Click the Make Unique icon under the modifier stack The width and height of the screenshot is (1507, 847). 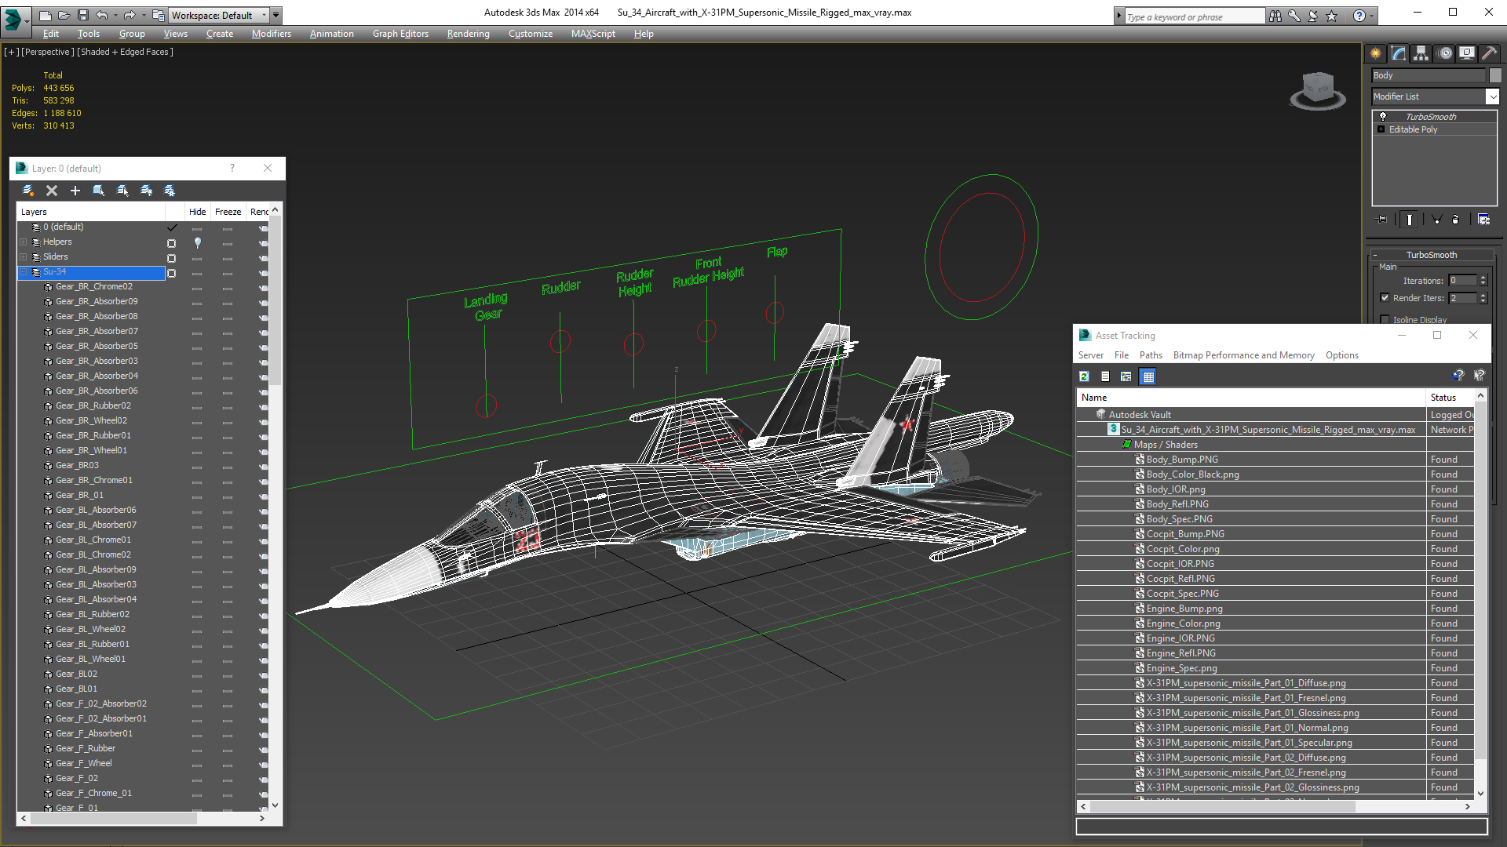pyautogui.click(x=1436, y=220)
